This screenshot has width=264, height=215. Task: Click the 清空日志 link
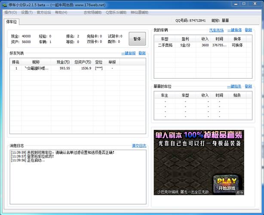[x=139, y=145]
